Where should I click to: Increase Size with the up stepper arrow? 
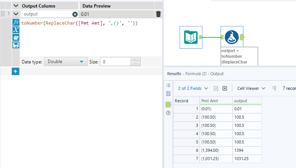click(x=135, y=60)
